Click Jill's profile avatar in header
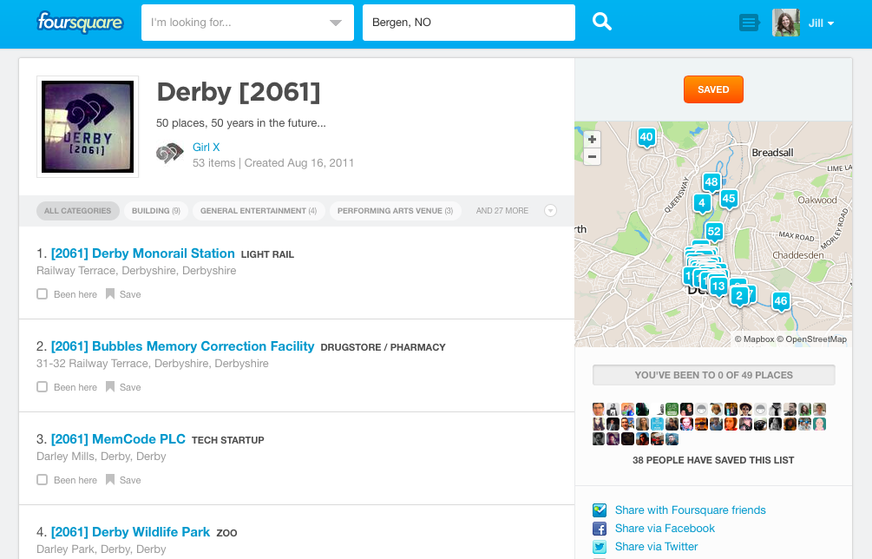 click(786, 23)
